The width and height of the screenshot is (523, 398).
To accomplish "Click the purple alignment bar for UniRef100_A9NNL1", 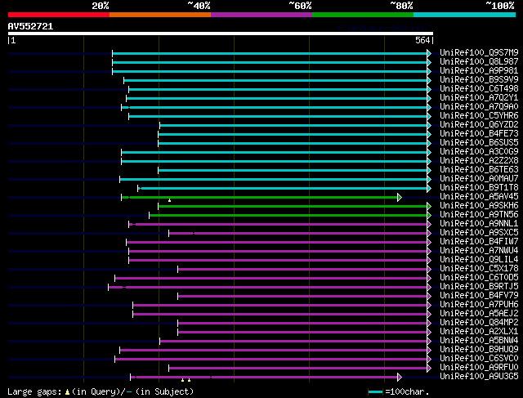I will point(278,225).
